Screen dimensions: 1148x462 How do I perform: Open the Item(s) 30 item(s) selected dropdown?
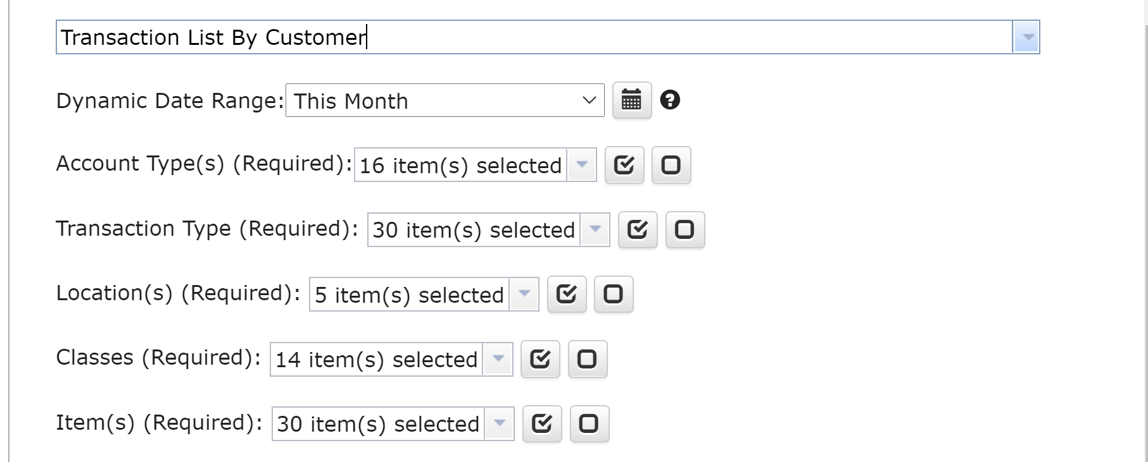[x=393, y=423]
